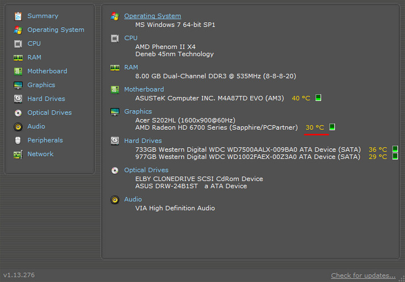Click the Hard Drives icon in main panel

115,141
